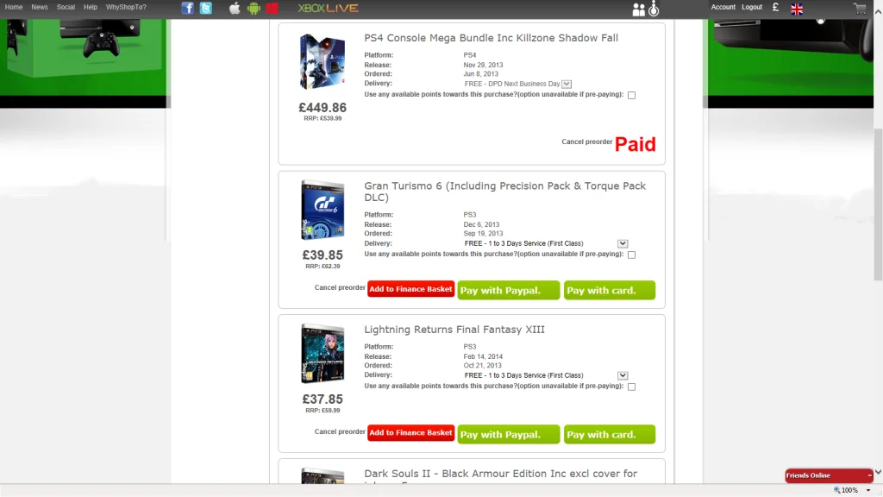The width and height of the screenshot is (883, 497).
Task: Open Lightning Returns Final Fantasy XIII title
Action: (454, 330)
